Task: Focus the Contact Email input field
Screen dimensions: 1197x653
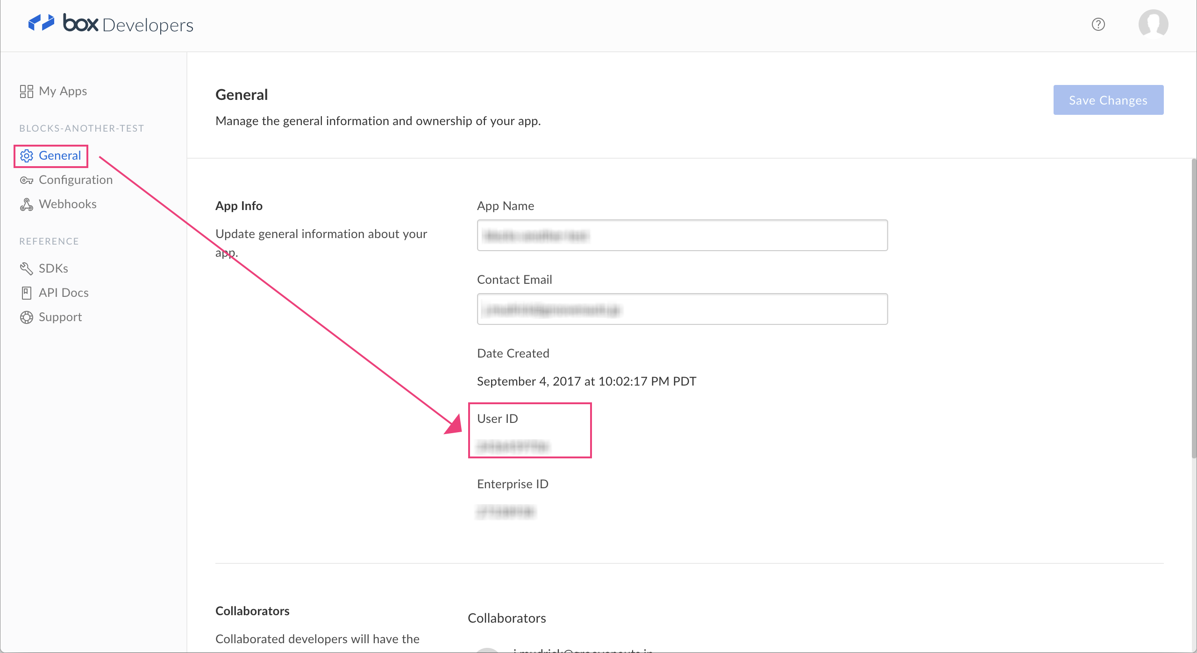Action: (682, 309)
